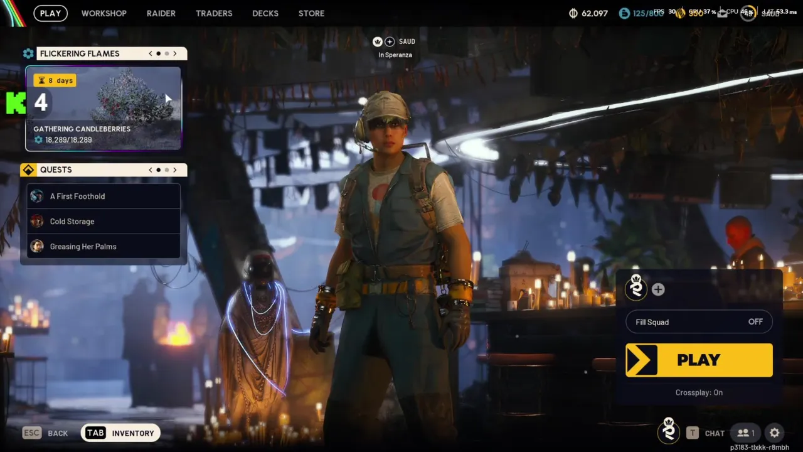Click the BACK label

58,433
